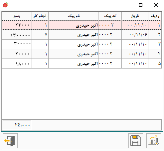
Task: Select row with total ۱۳۰۰۰۰۰
Action: [x=82, y=35]
